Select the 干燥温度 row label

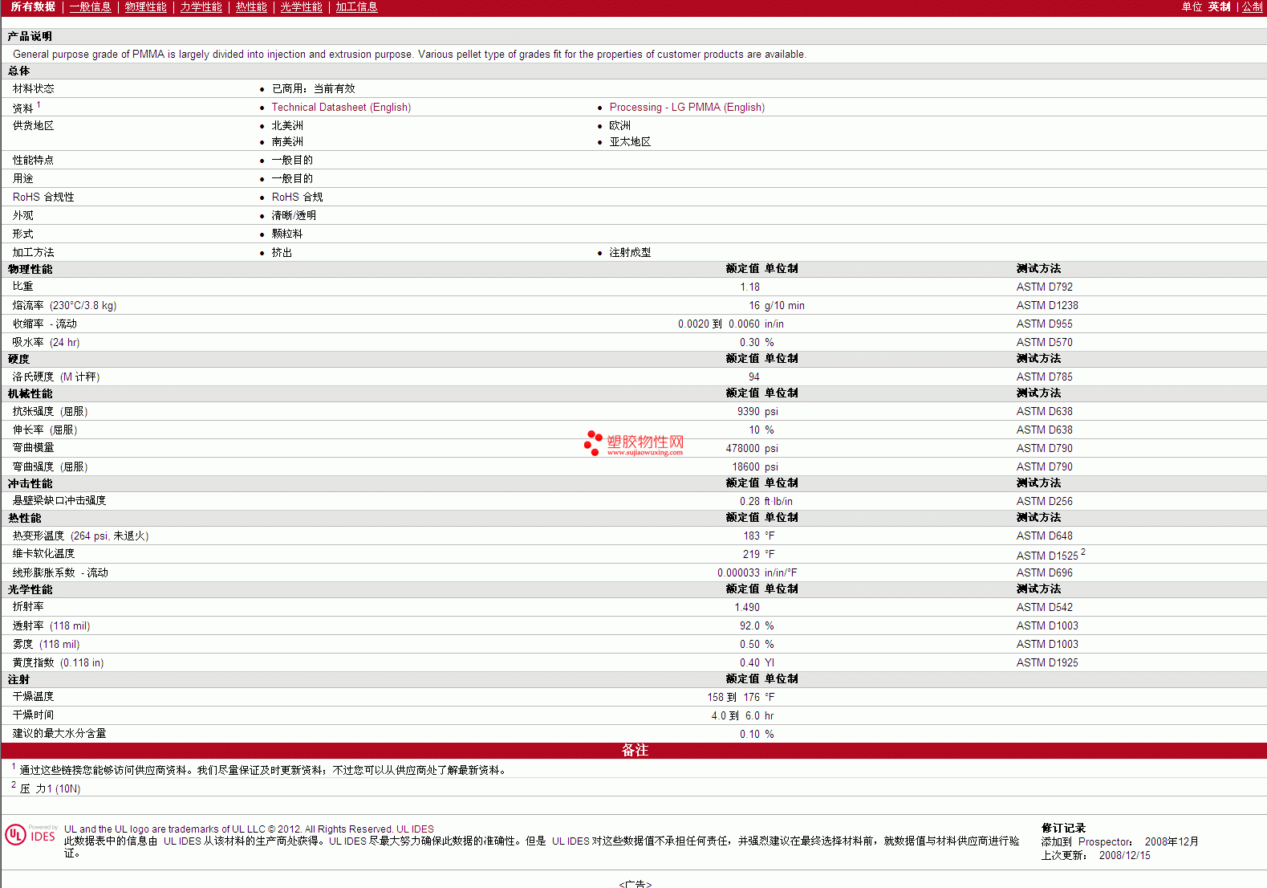[33, 697]
